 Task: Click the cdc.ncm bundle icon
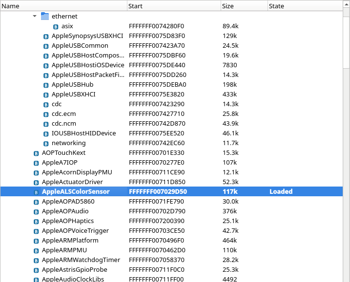pos(46,124)
